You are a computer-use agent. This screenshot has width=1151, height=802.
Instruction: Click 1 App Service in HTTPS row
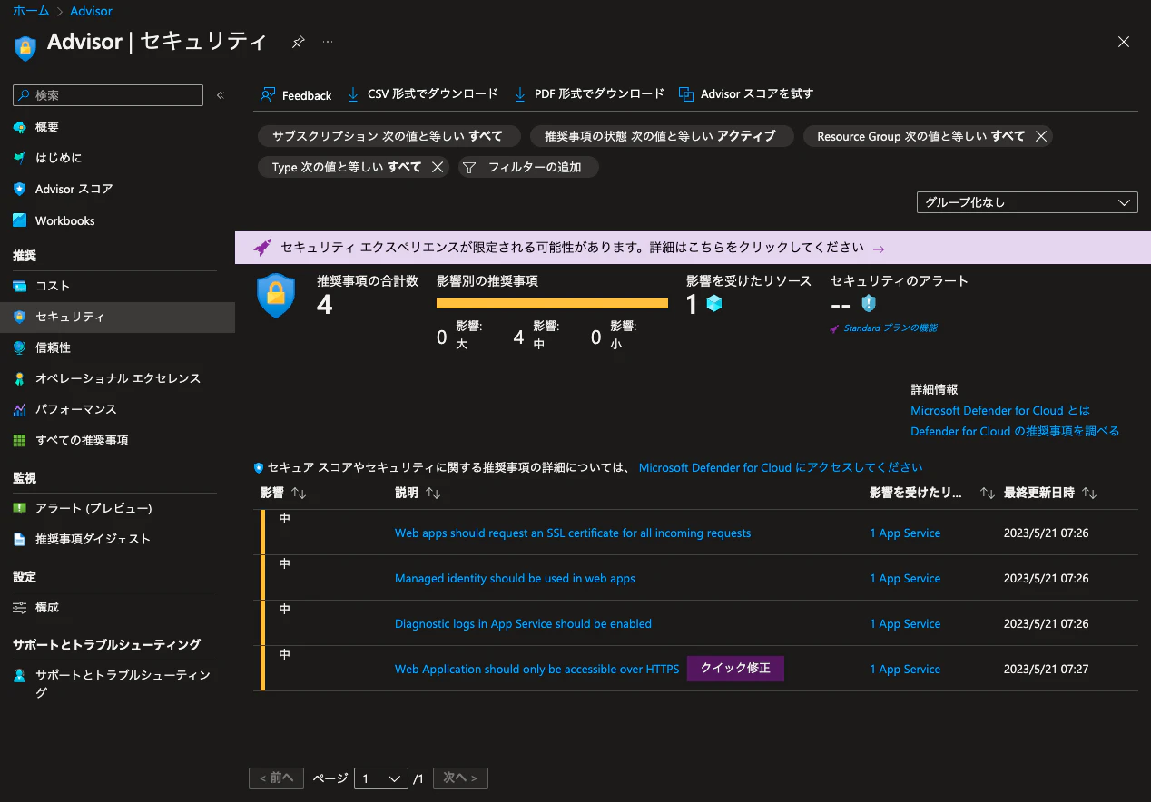905,669
